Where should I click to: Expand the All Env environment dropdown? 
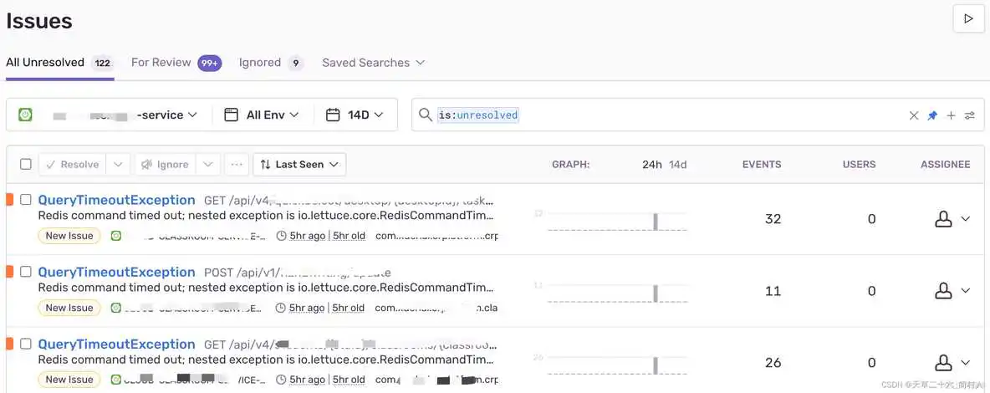(263, 115)
